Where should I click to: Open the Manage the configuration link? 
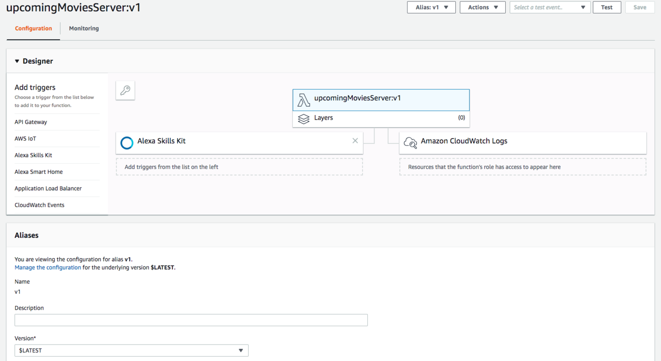48,267
